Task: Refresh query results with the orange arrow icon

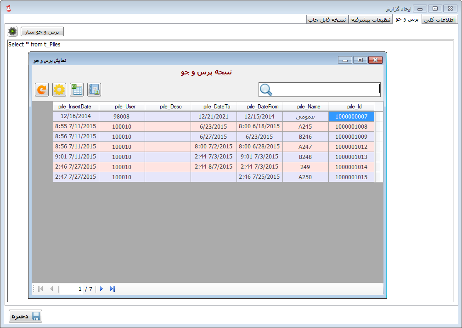Action: 42,90
